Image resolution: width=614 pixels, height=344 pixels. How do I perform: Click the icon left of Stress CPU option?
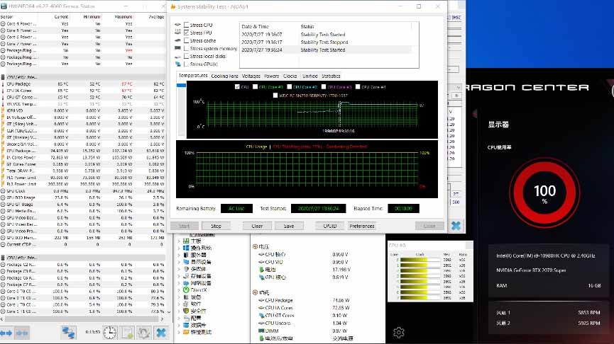[x=177, y=25]
